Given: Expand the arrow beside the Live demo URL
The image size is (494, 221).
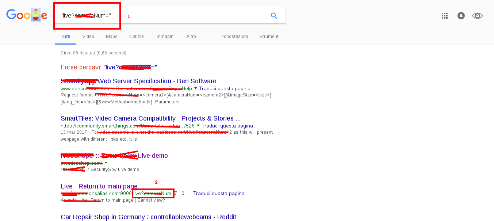Looking at the screenshot, I should (x=106, y=163).
